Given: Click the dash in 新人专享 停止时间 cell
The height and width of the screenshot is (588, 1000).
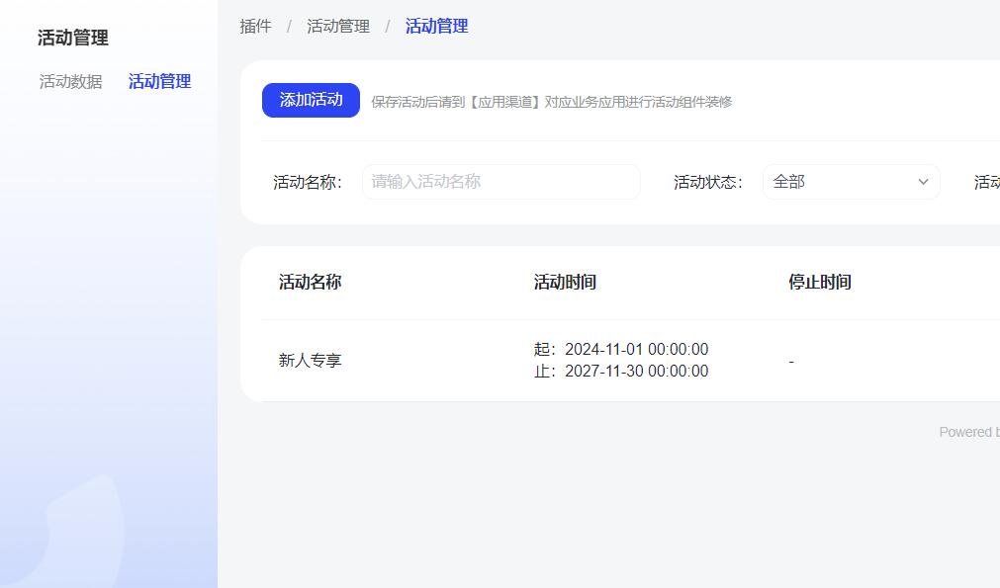Looking at the screenshot, I should (x=791, y=362).
